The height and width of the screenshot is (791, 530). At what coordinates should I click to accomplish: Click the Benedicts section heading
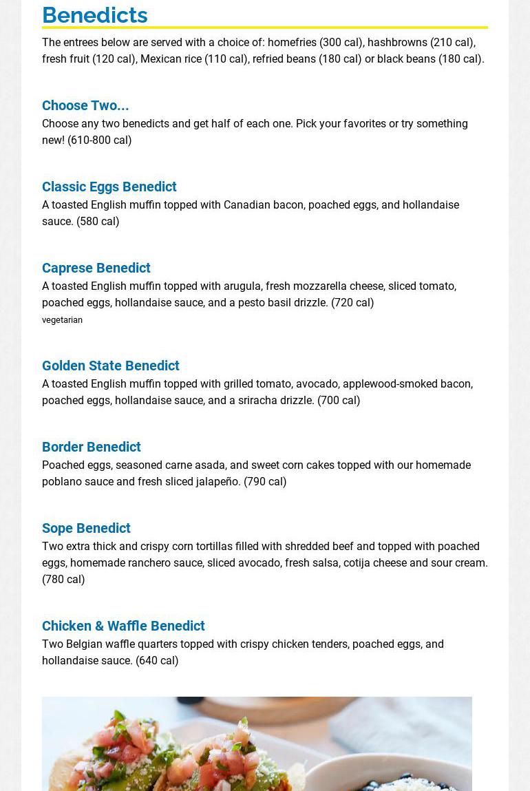[x=95, y=14]
